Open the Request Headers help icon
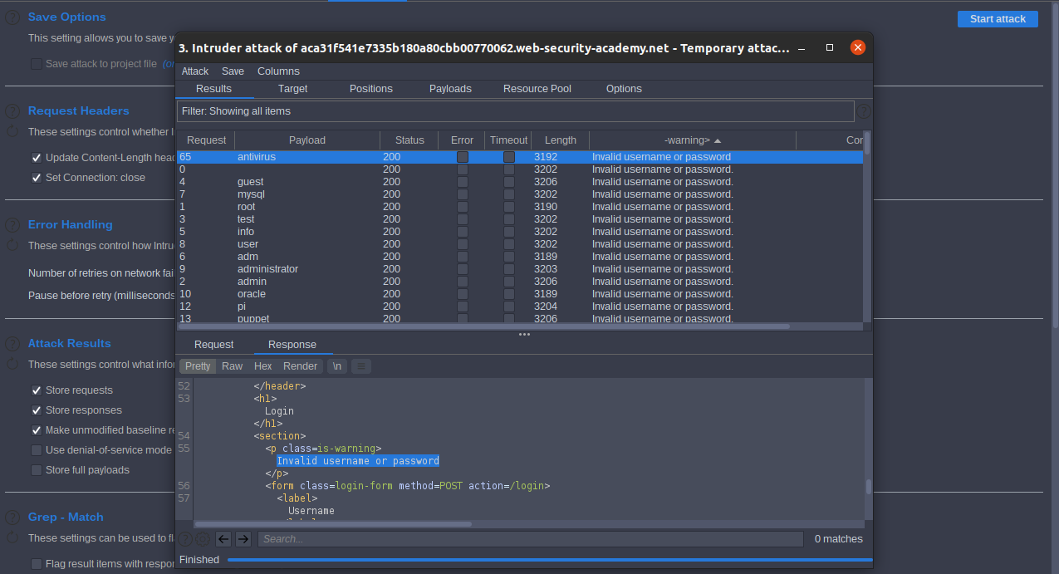 12,111
